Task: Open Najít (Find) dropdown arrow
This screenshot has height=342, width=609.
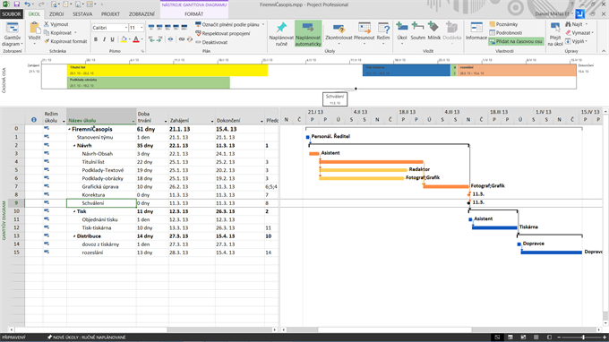Action: [587, 24]
